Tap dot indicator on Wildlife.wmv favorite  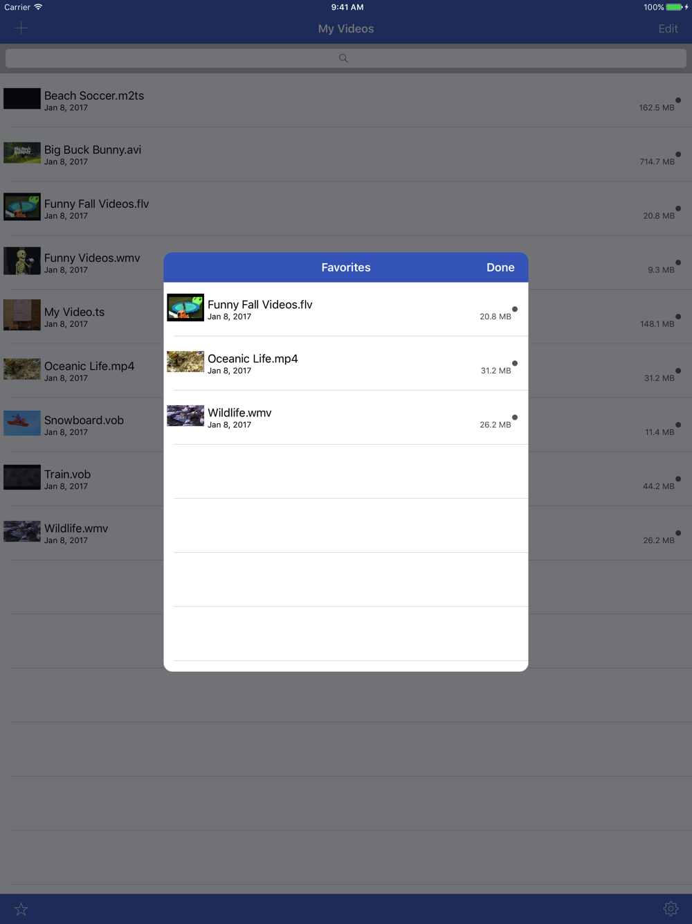[x=515, y=417]
